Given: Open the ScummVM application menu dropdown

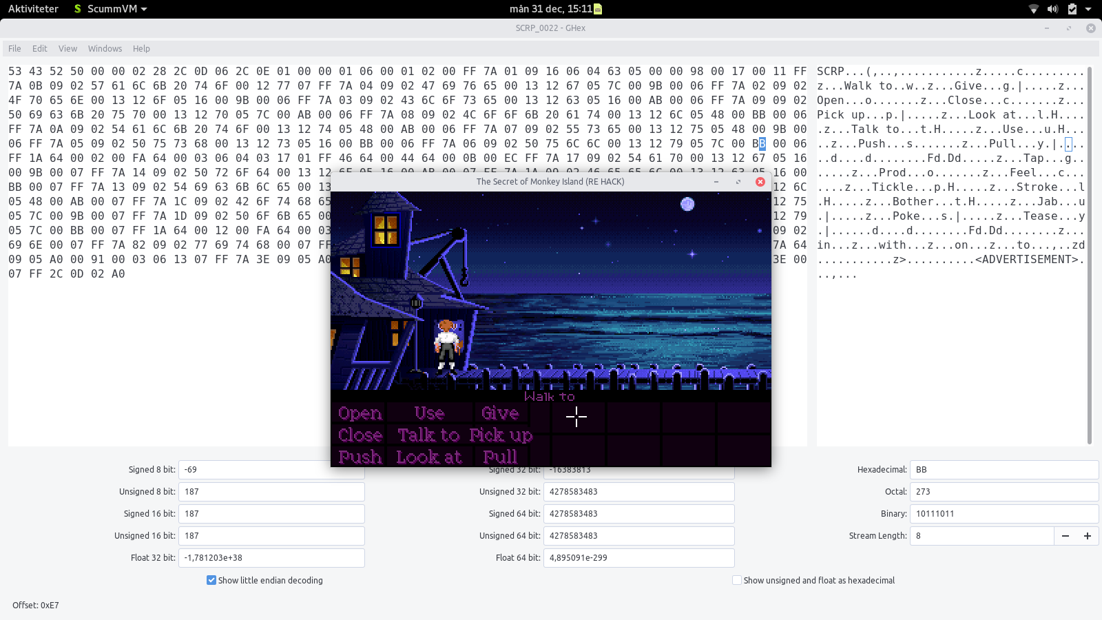Looking at the screenshot, I should point(111,9).
